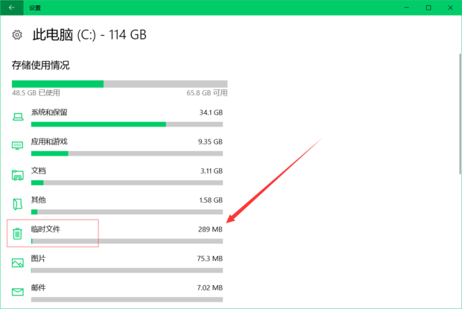Viewport: 462px width, 309px height.
Task: Click the 图片 picture icon
Action: point(18,263)
